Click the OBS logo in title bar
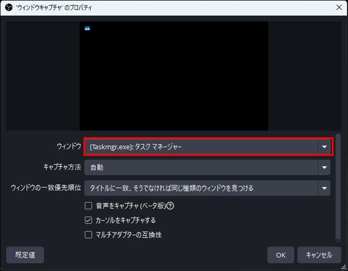348x271 pixels. click(9, 8)
